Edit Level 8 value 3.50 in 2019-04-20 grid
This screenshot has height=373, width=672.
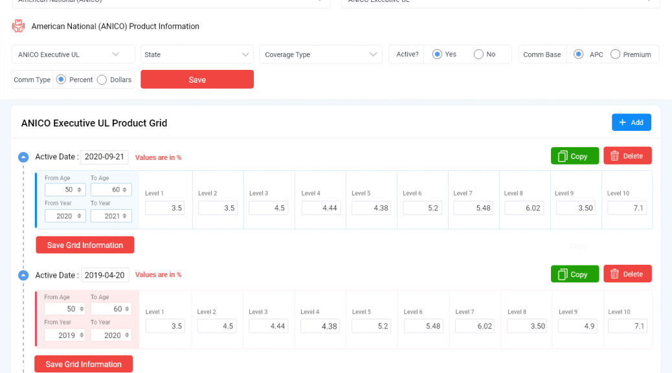pyautogui.click(x=527, y=326)
